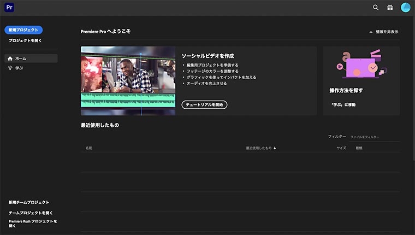The image size is (415, 235).
Task: Click the 最近使用したもの column header text
Action: click(x=259, y=148)
